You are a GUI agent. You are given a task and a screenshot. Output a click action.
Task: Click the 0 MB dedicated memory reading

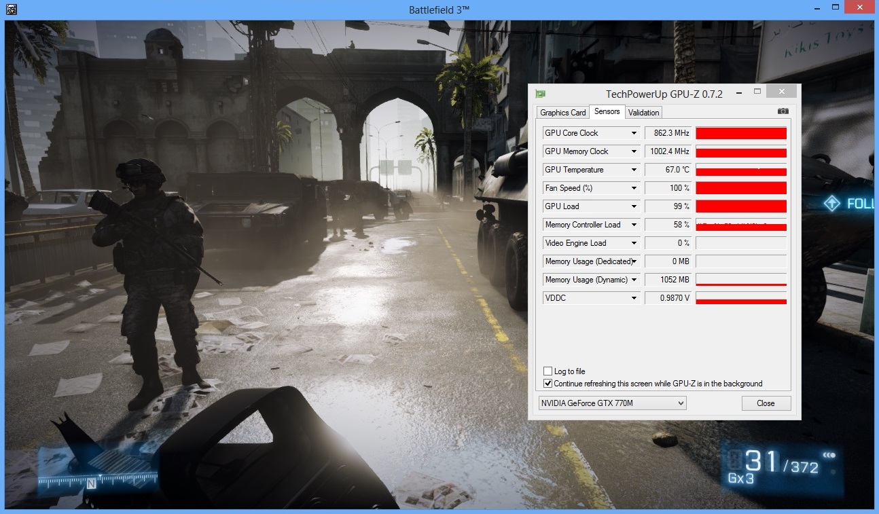click(668, 261)
